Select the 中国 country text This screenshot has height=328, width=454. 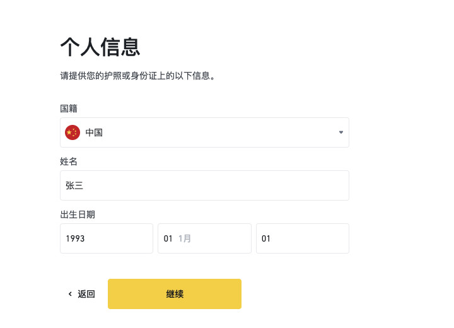[94, 132]
